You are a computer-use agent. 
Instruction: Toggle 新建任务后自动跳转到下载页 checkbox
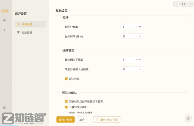(66, 101)
